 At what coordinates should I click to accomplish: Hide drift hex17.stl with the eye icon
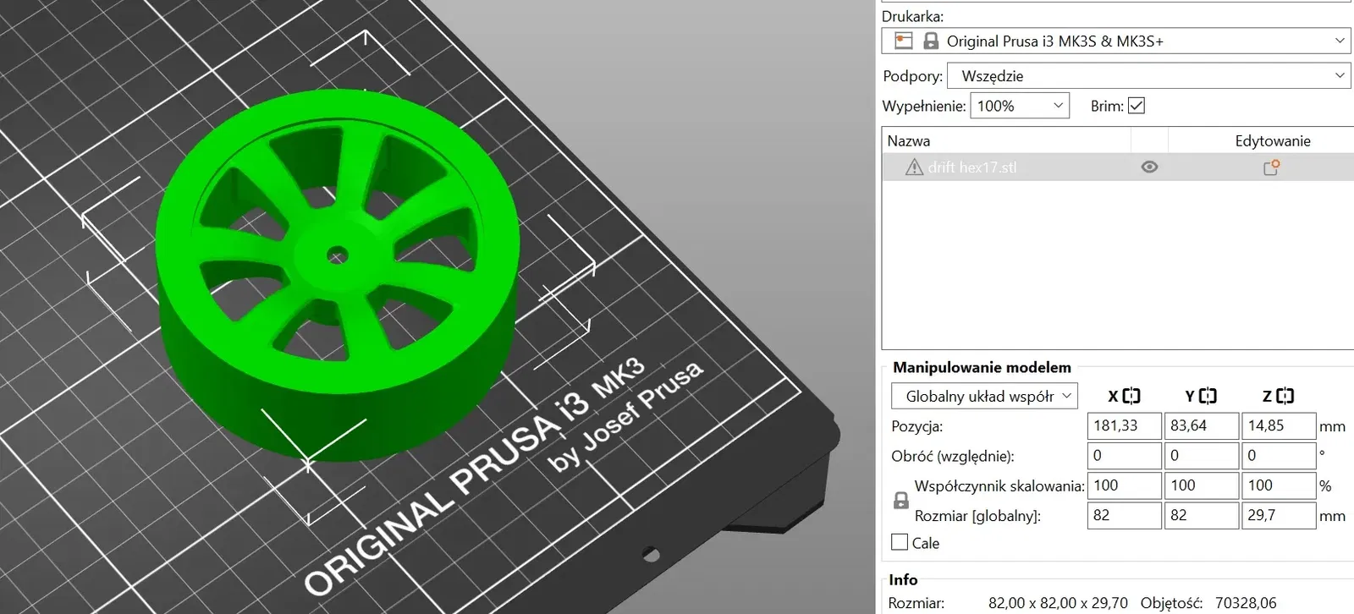pyautogui.click(x=1149, y=167)
